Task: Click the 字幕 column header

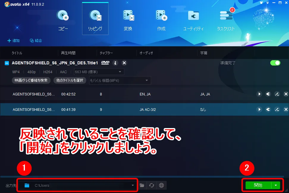Action: coord(204,53)
